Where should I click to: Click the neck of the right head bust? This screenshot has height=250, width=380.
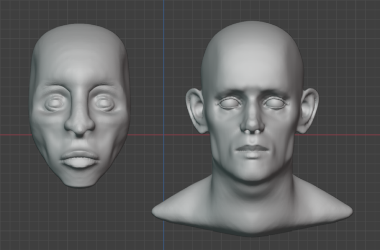coord(252,195)
